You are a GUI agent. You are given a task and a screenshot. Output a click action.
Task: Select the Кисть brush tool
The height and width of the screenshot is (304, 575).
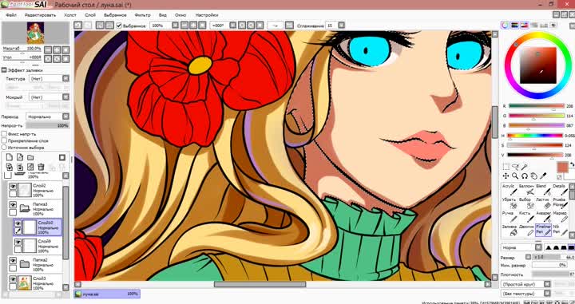tap(526, 216)
